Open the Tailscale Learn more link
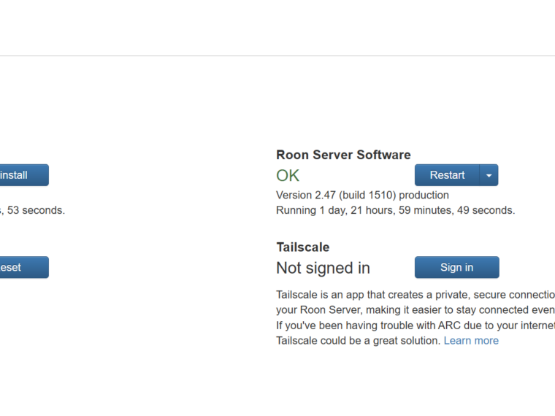 [x=471, y=341]
